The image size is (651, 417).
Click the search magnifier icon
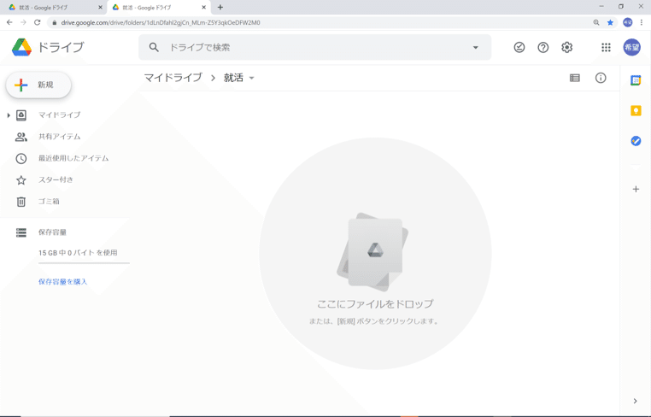click(x=154, y=47)
